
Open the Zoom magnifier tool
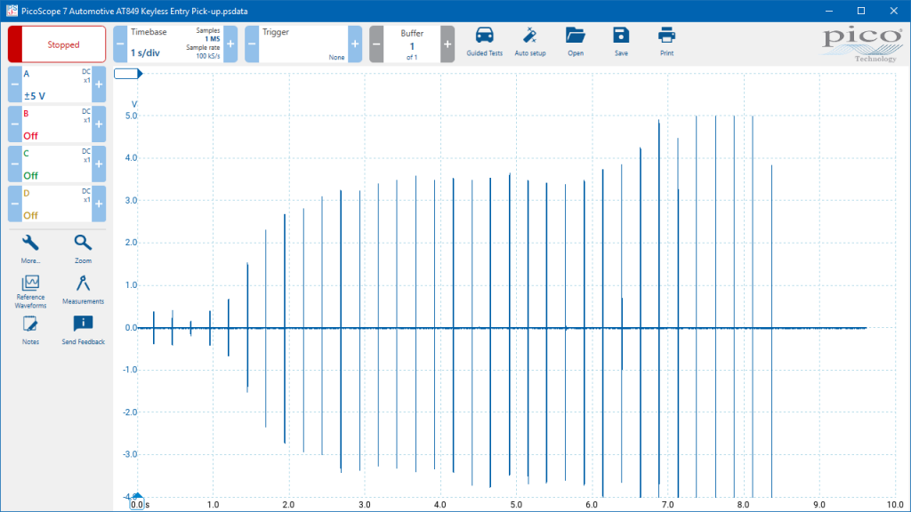coord(83,249)
